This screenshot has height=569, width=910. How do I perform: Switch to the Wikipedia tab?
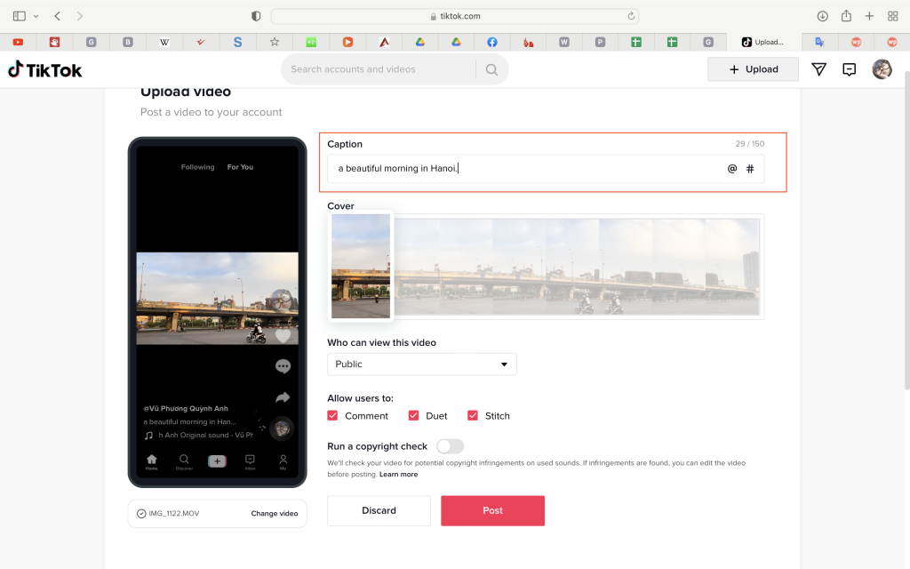[x=164, y=42]
